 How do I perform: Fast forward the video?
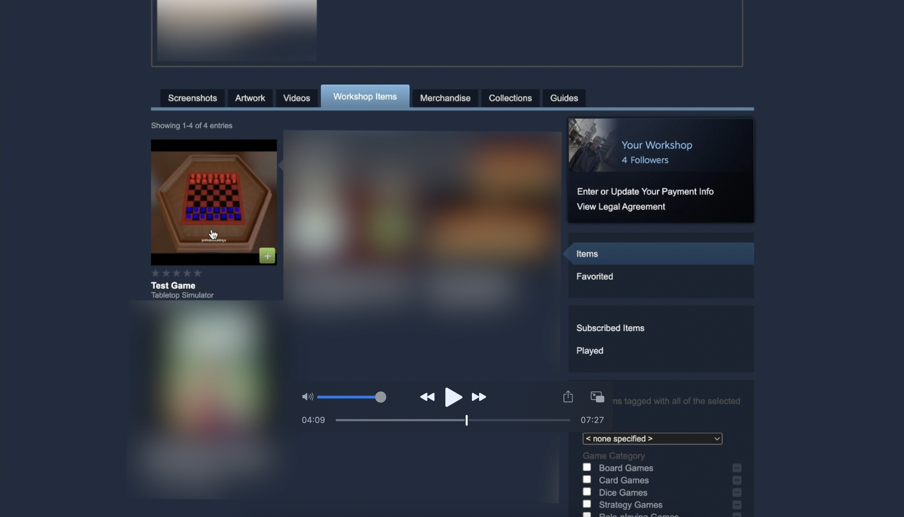click(x=479, y=397)
